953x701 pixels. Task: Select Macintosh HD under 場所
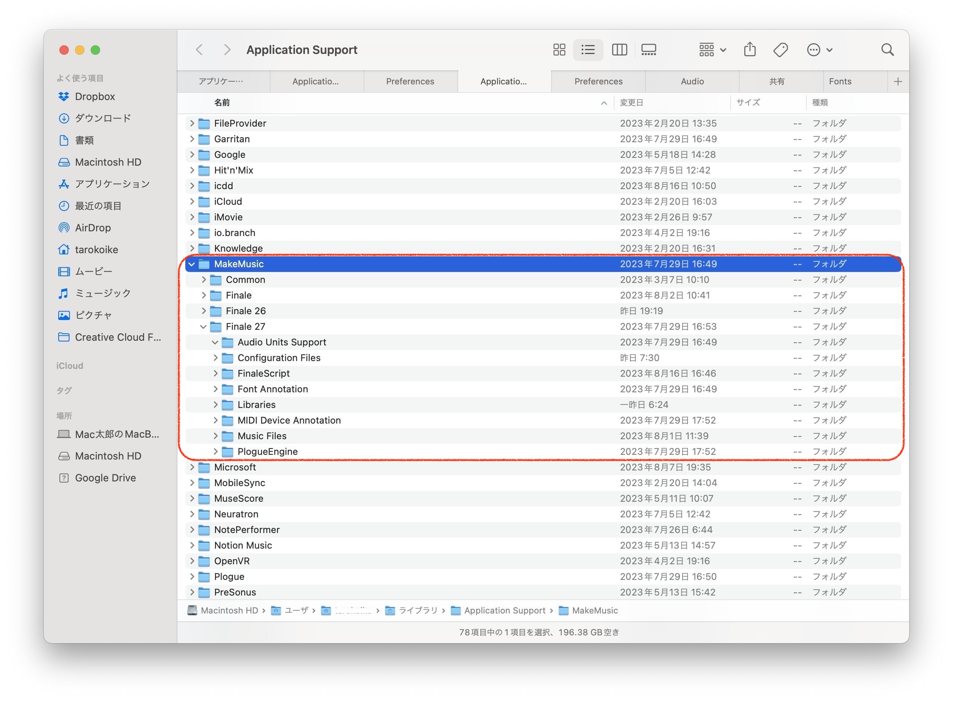coord(108,456)
